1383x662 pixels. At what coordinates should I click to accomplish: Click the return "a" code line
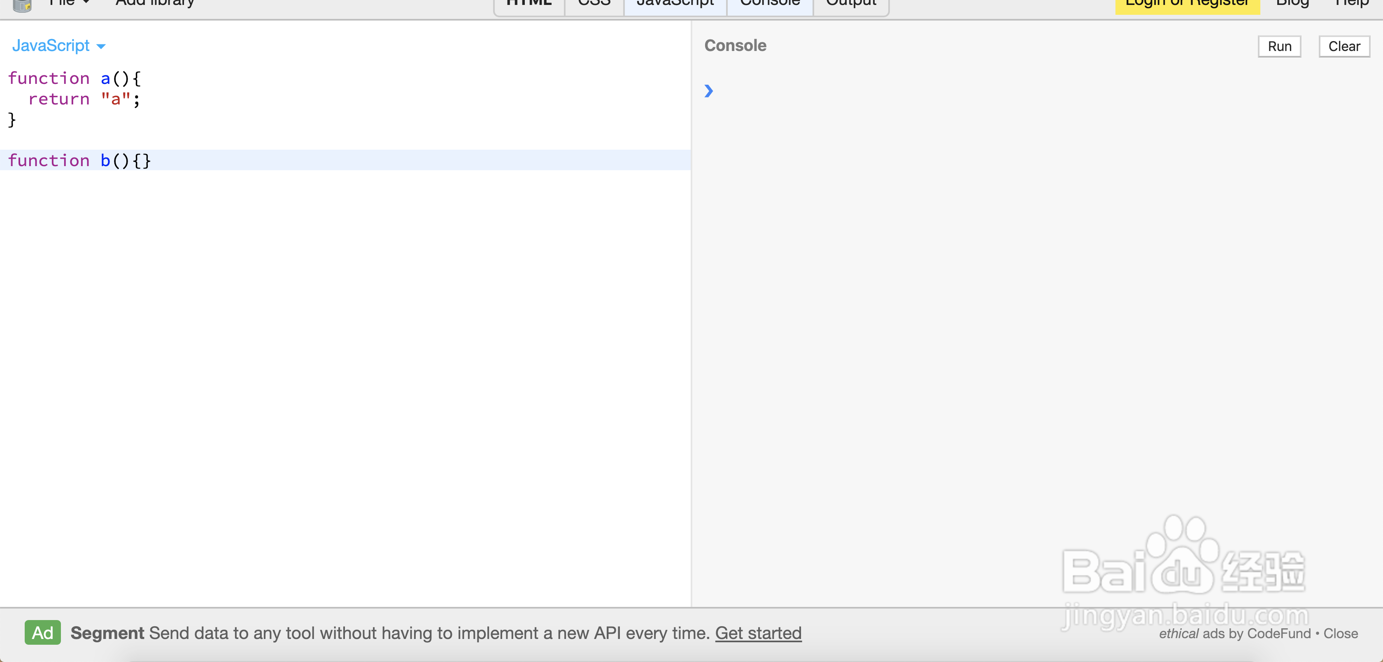coord(84,99)
